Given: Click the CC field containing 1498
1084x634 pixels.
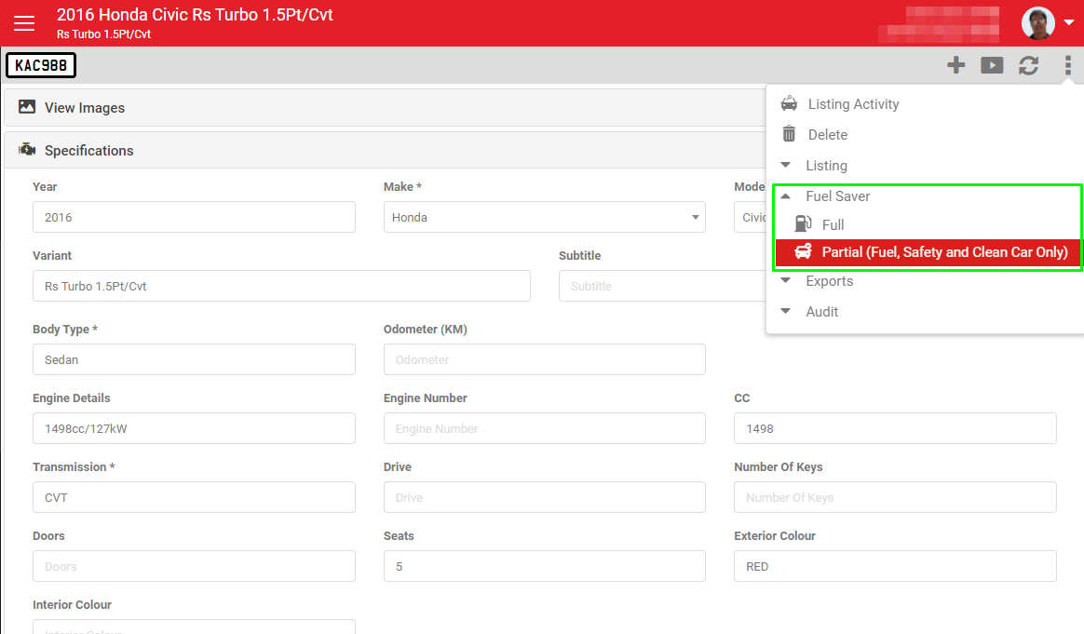Looking at the screenshot, I should [895, 428].
